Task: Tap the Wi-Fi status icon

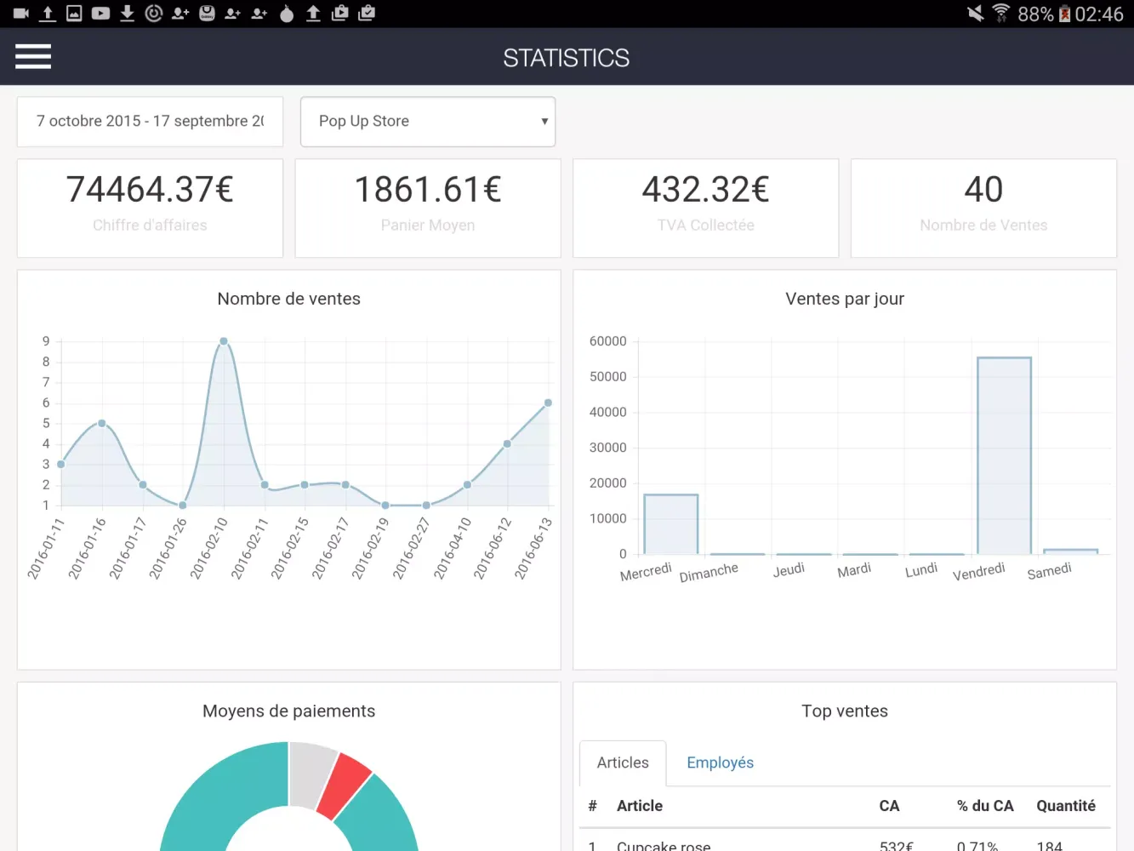Action: tap(1001, 14)
